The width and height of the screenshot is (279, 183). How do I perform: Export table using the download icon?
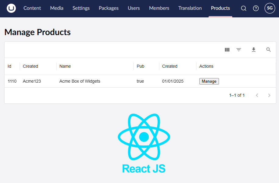(254, 50)
